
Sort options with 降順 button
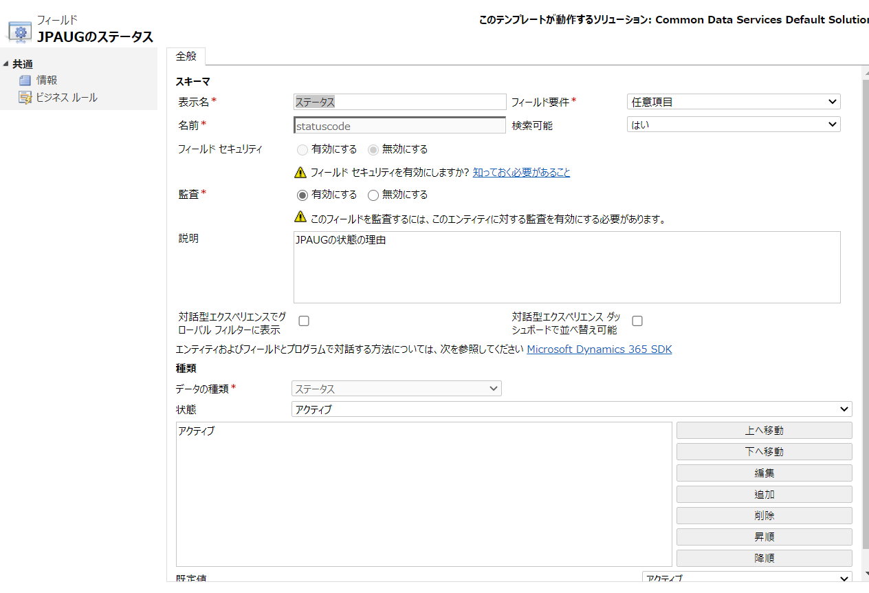(764, 559)
